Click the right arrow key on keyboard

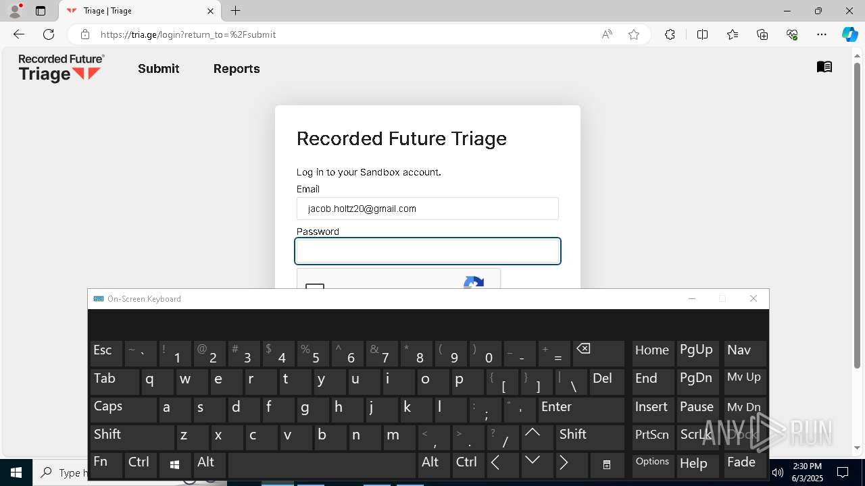tap(572, 465)
